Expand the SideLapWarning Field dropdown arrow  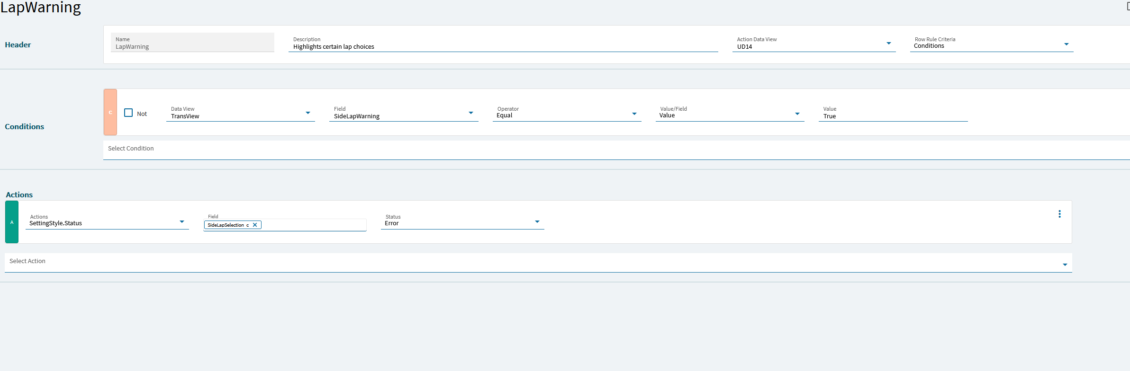click(x=471, y=113)
